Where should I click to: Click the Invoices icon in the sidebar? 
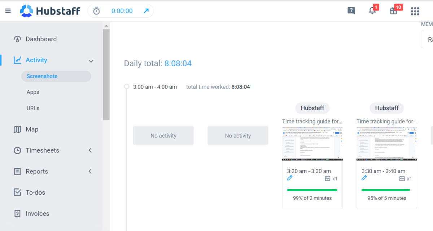point(17,213)
